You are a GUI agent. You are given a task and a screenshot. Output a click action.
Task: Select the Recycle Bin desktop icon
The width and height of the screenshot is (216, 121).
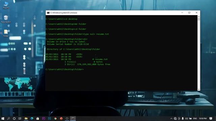pos(6,19)
